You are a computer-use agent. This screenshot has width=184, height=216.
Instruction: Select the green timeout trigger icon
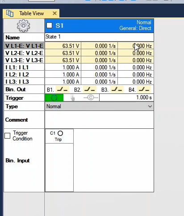coord(54,98)
